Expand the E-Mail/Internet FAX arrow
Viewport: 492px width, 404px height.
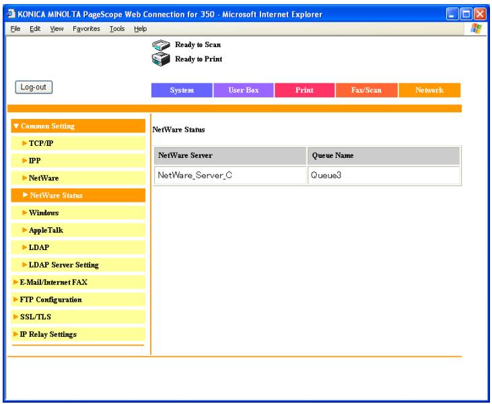click(15, 282)
